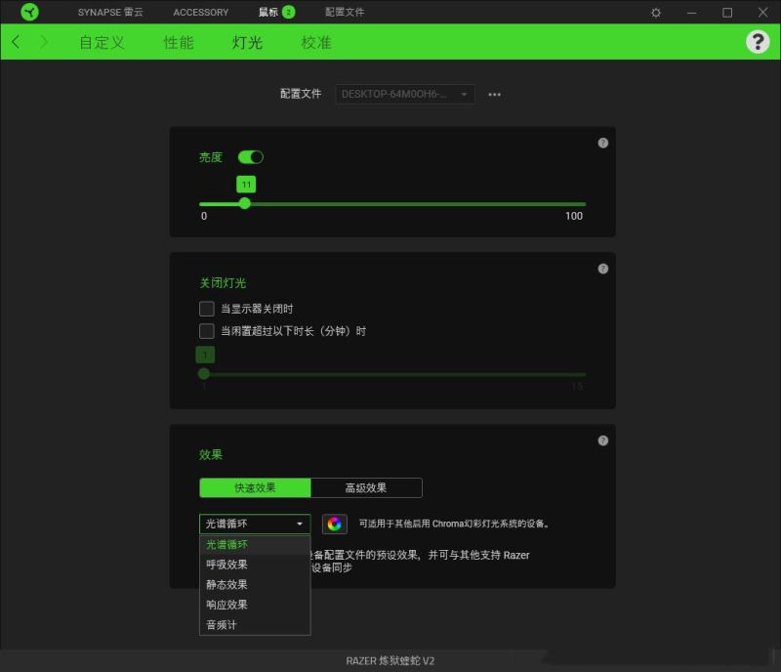Open the top 配置文件 tab
The height and width of the screenshot is (672, 781).
click(x=345, y=12)
